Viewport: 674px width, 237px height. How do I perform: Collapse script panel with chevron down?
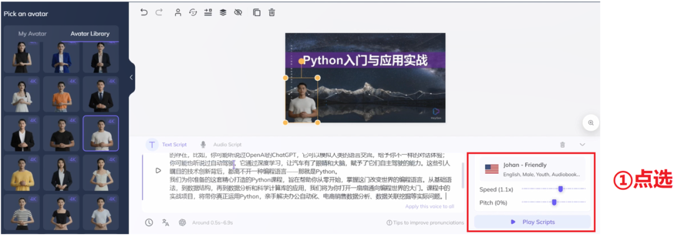(582, 145)
